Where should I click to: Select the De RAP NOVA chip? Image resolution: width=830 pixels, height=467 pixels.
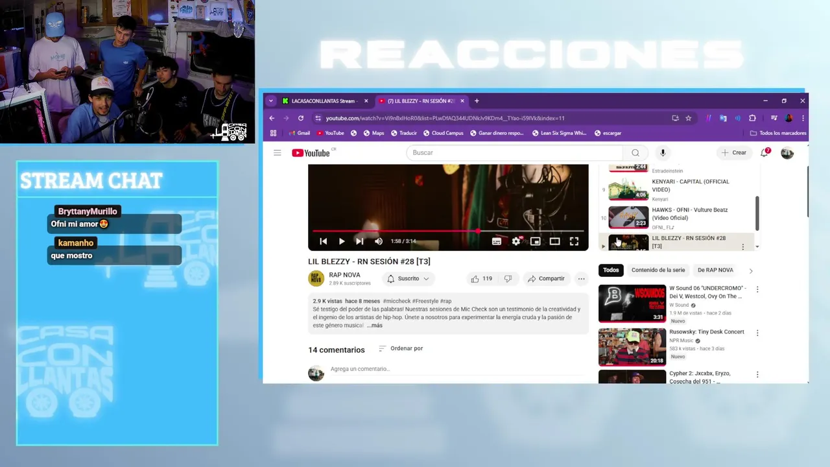[x=715, y=270]
